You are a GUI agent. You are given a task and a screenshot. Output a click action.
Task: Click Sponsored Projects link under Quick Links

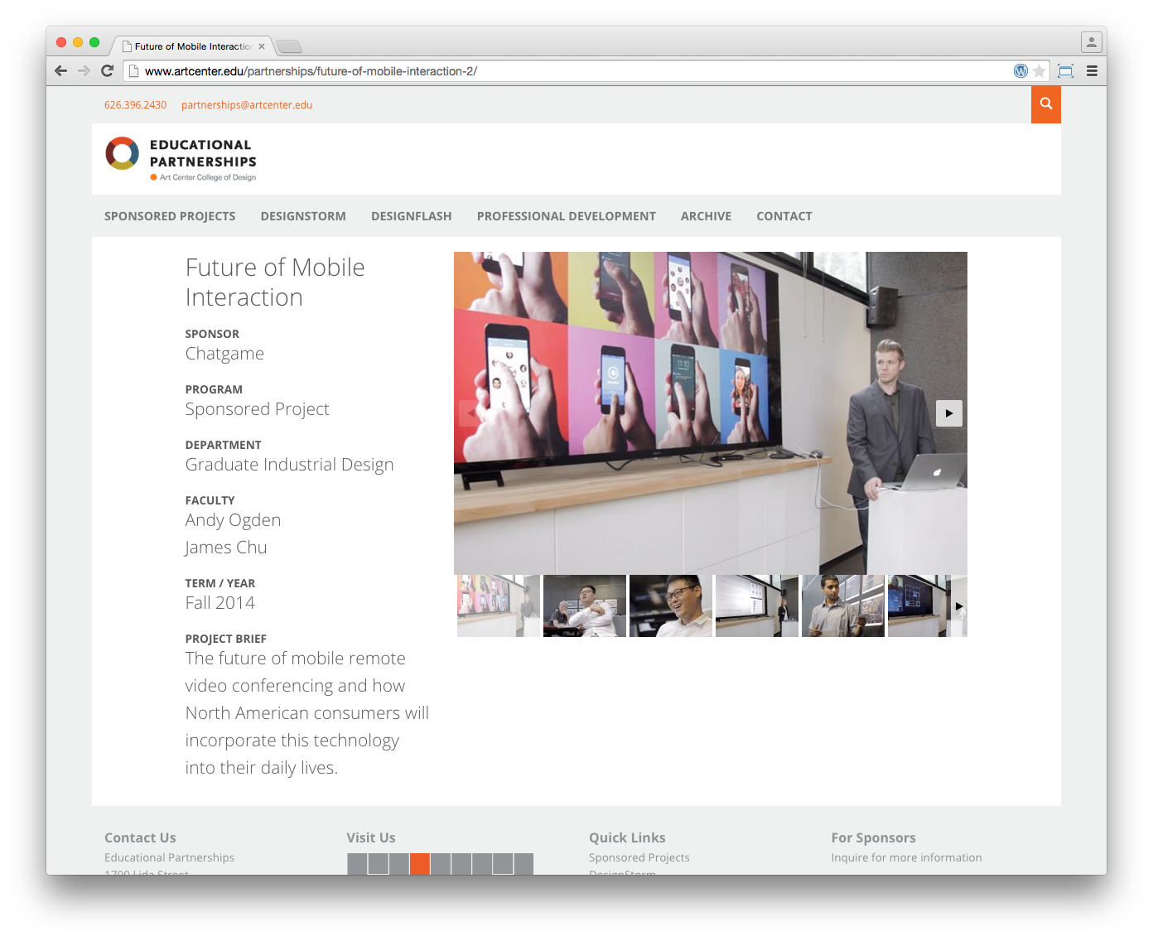[x=639, y=857]
